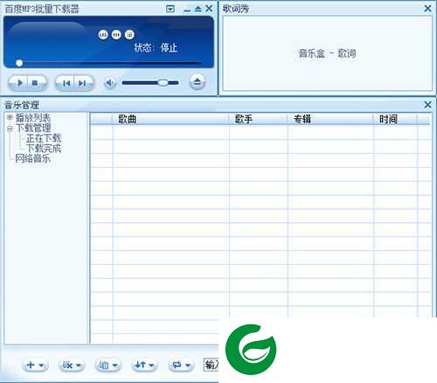This screenshot has height=383, width=437.
Task: Close the 音乐管理 panel
Action: pyautogui.click(x=427, y=104)
